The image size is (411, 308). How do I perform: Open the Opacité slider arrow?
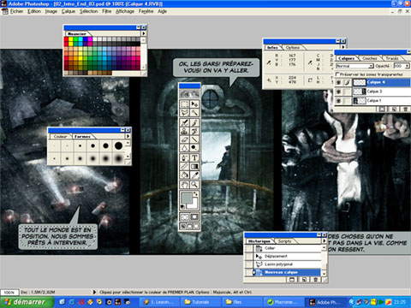pyautogui.click(x=407, y=66)
